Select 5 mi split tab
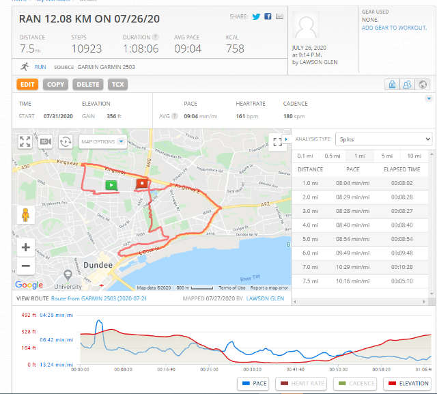 (387, 156)
